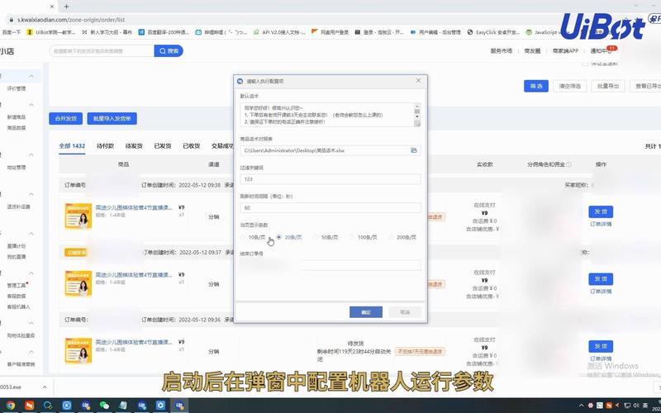661x413 pixels.
Task: Click the browser address bar URL
Action: click(71, 20)
